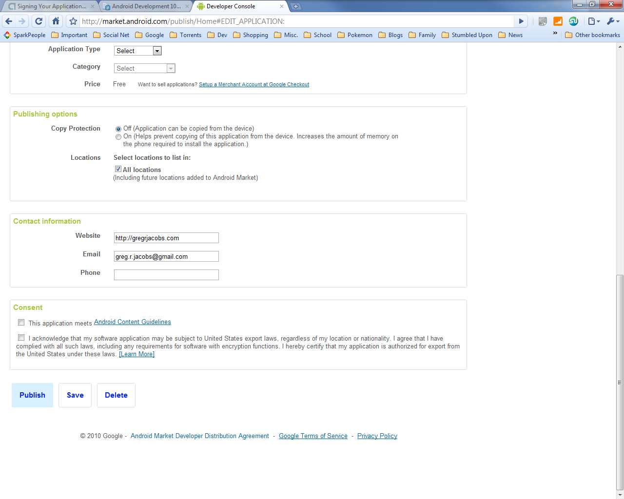Open the wrench settings menu
The height and width of the screenshot is (499, 624).
pyautogui.click(x=612, y=21)
